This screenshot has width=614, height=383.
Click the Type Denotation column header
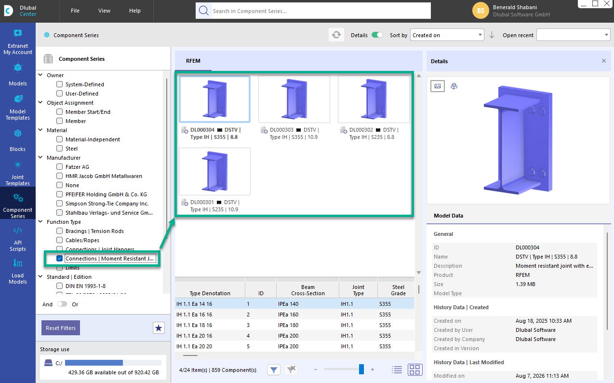(210, 290)
